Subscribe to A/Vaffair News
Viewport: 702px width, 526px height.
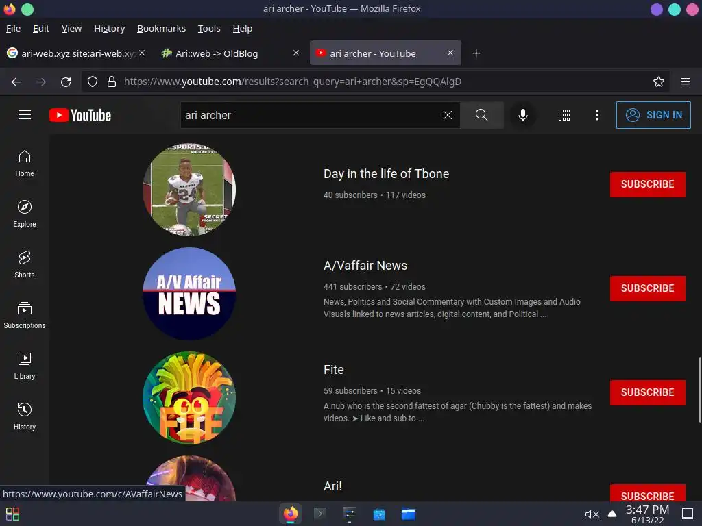tap(647, 288)
